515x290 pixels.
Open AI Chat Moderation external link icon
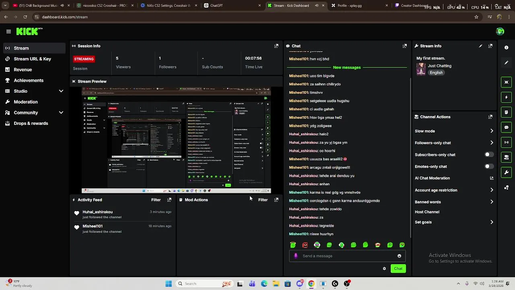pyautogui.click(x=492, y=178)
